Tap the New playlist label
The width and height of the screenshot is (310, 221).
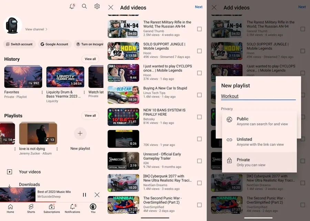(x=80, y=148)
